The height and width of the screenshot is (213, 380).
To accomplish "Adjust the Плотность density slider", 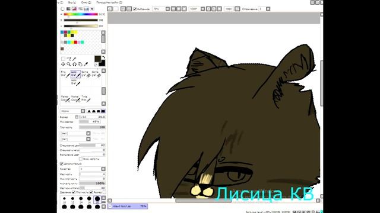I will 93,127.
